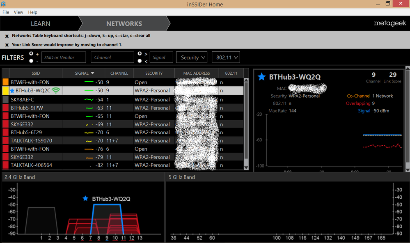Unstar the BTHub3-WQ2Q network in table
The height and width of the screenshot is (243, 410).
pyautogui.click(x=12, y=91)
